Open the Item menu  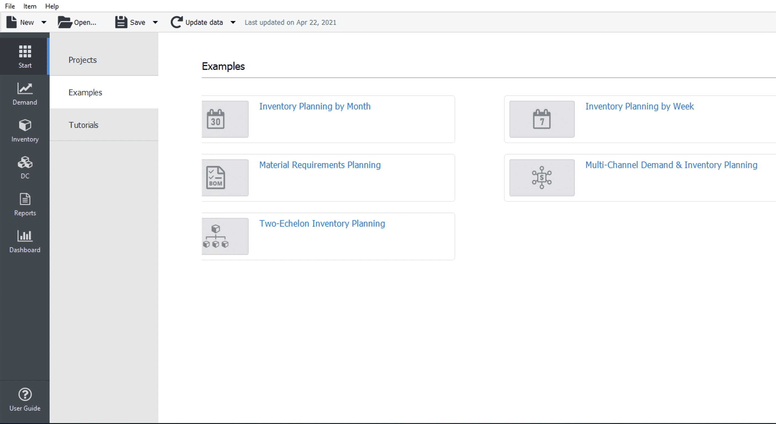pyautogui.click(x=30, y=6)
